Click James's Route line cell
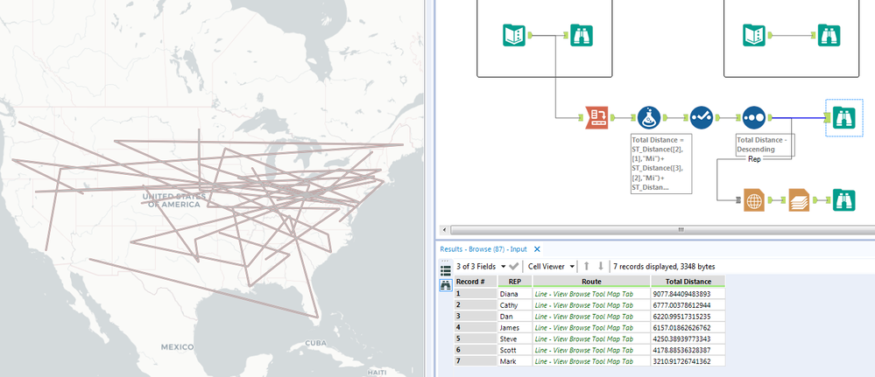The width and height of the screenshot is (875, 377). [x=591, y=327]
